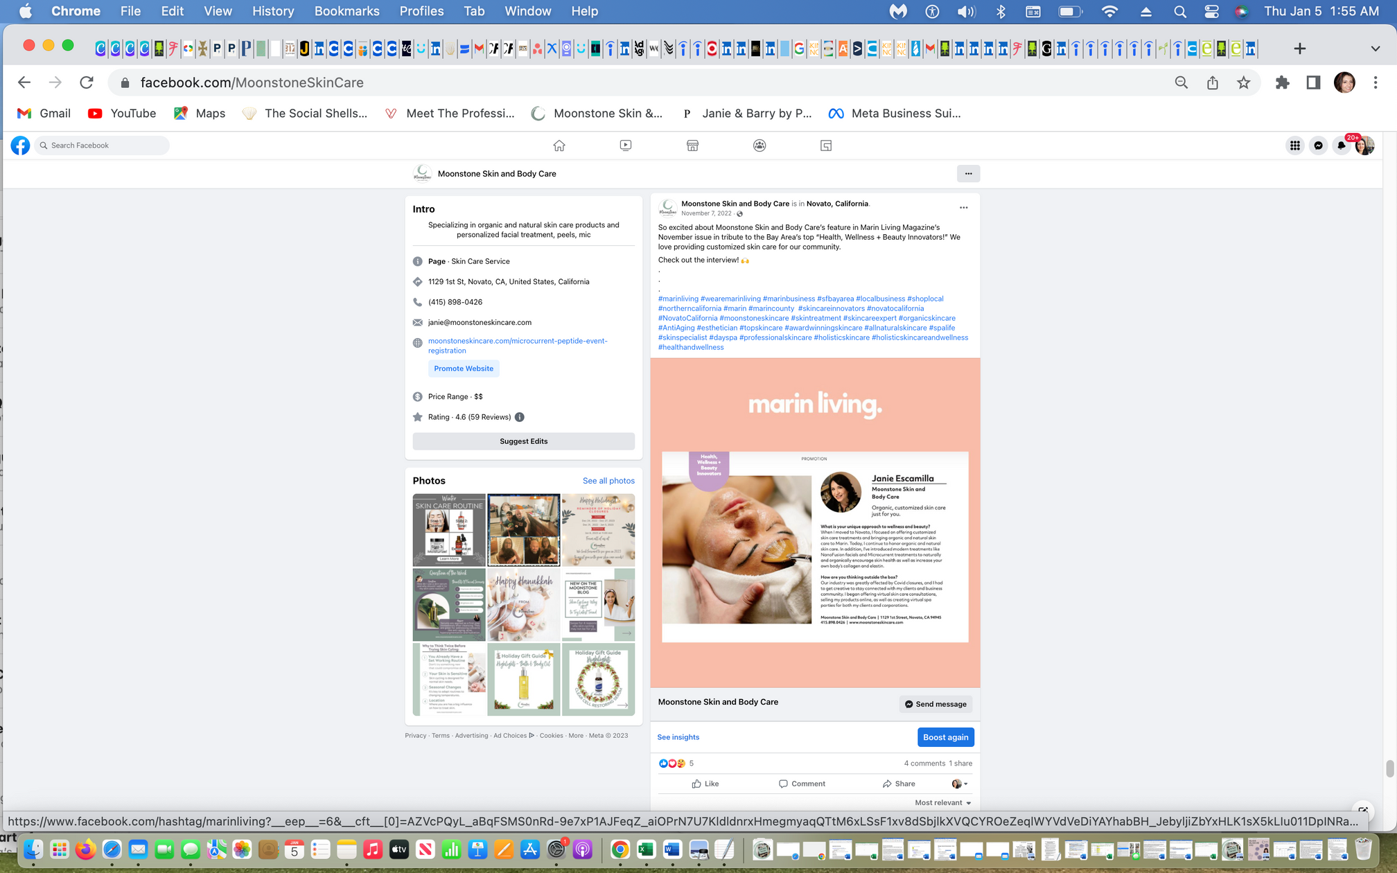This screenshot has width=1397, height=873.
Task: Open Happy Hanukkah photo thumbnail
Action: pyautogui.click(x=523, y=605)
